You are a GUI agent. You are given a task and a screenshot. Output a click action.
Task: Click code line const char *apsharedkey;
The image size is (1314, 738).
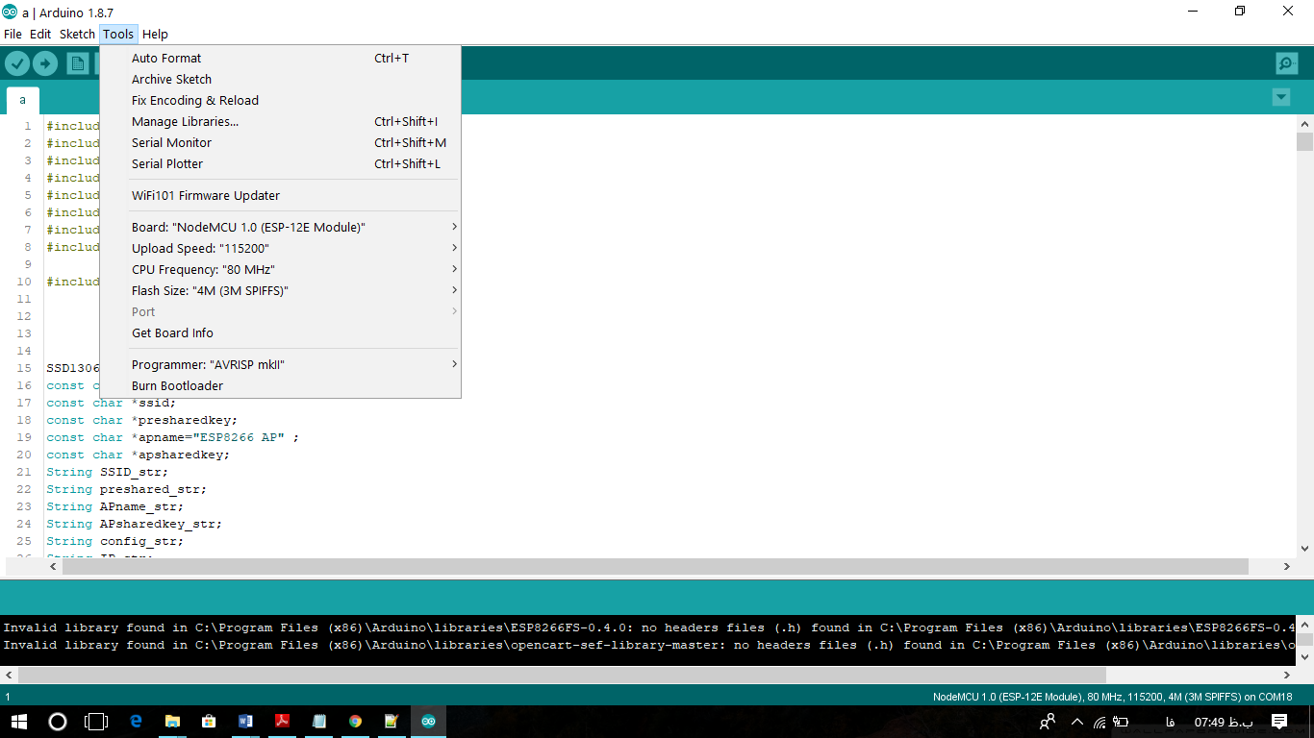(x=138, y=455)
